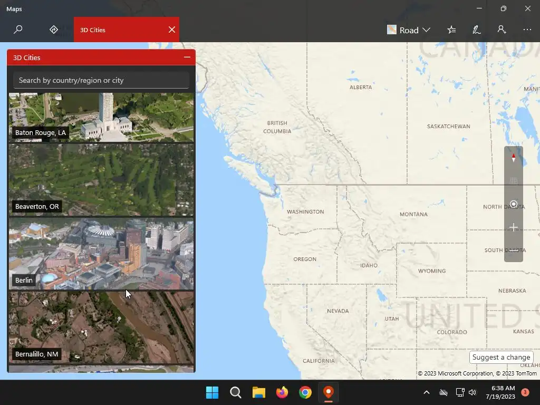Screen dimensions: 540x405
Task: Click the Suggest a change button
Action: point(501,357)
